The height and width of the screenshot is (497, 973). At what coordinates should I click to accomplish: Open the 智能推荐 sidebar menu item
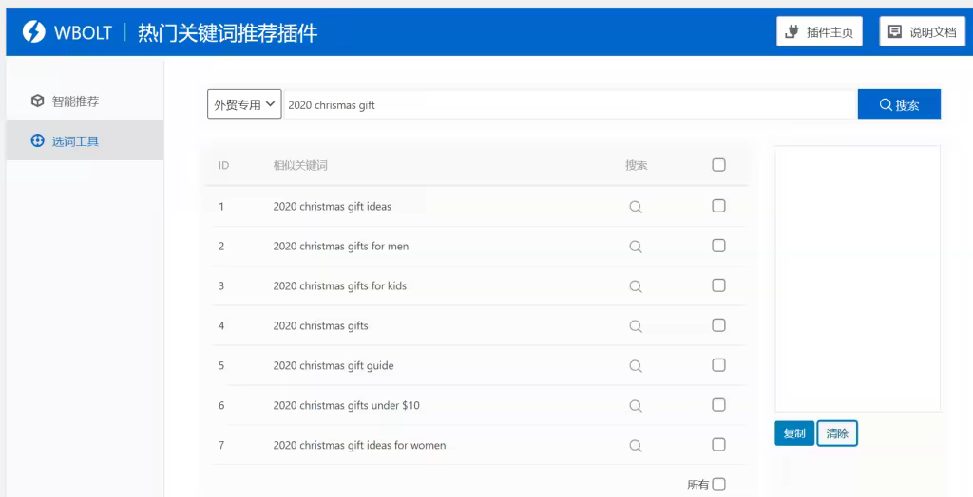pos(85,101)
